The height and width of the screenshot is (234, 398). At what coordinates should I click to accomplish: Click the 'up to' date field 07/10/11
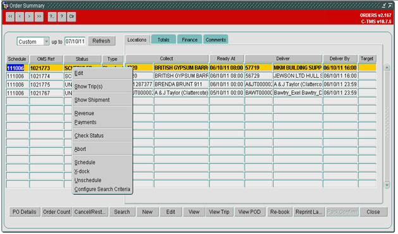(75, 41)
